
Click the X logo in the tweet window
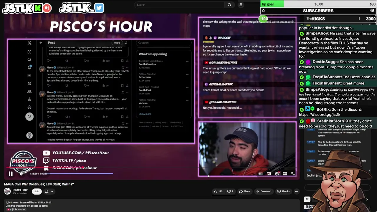coord(29,43)
